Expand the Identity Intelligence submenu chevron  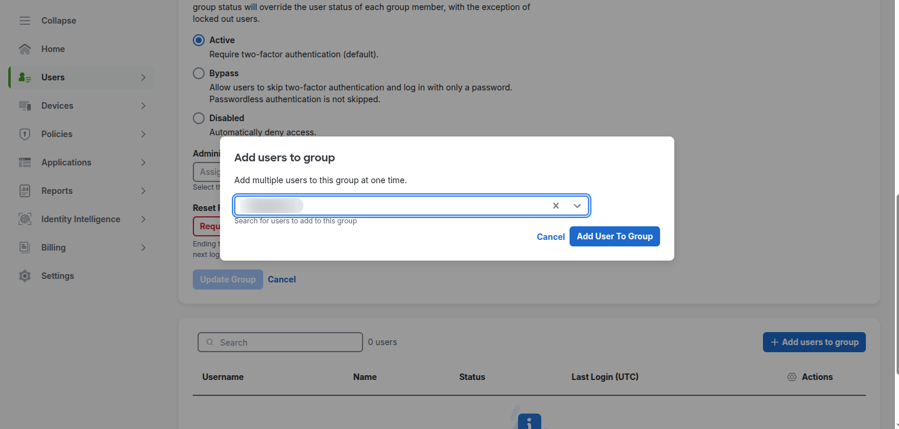(x=143, y=219)
